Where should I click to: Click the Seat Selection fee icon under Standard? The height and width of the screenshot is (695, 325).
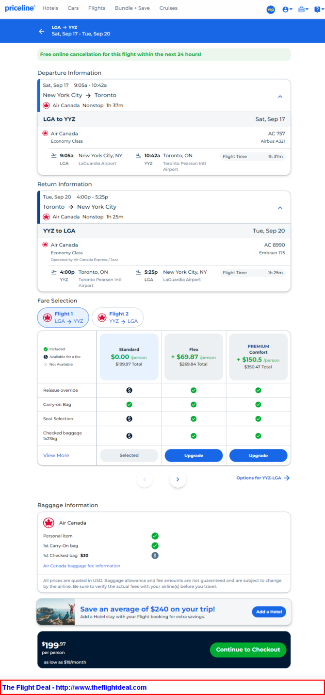click(x=129, y=418)
